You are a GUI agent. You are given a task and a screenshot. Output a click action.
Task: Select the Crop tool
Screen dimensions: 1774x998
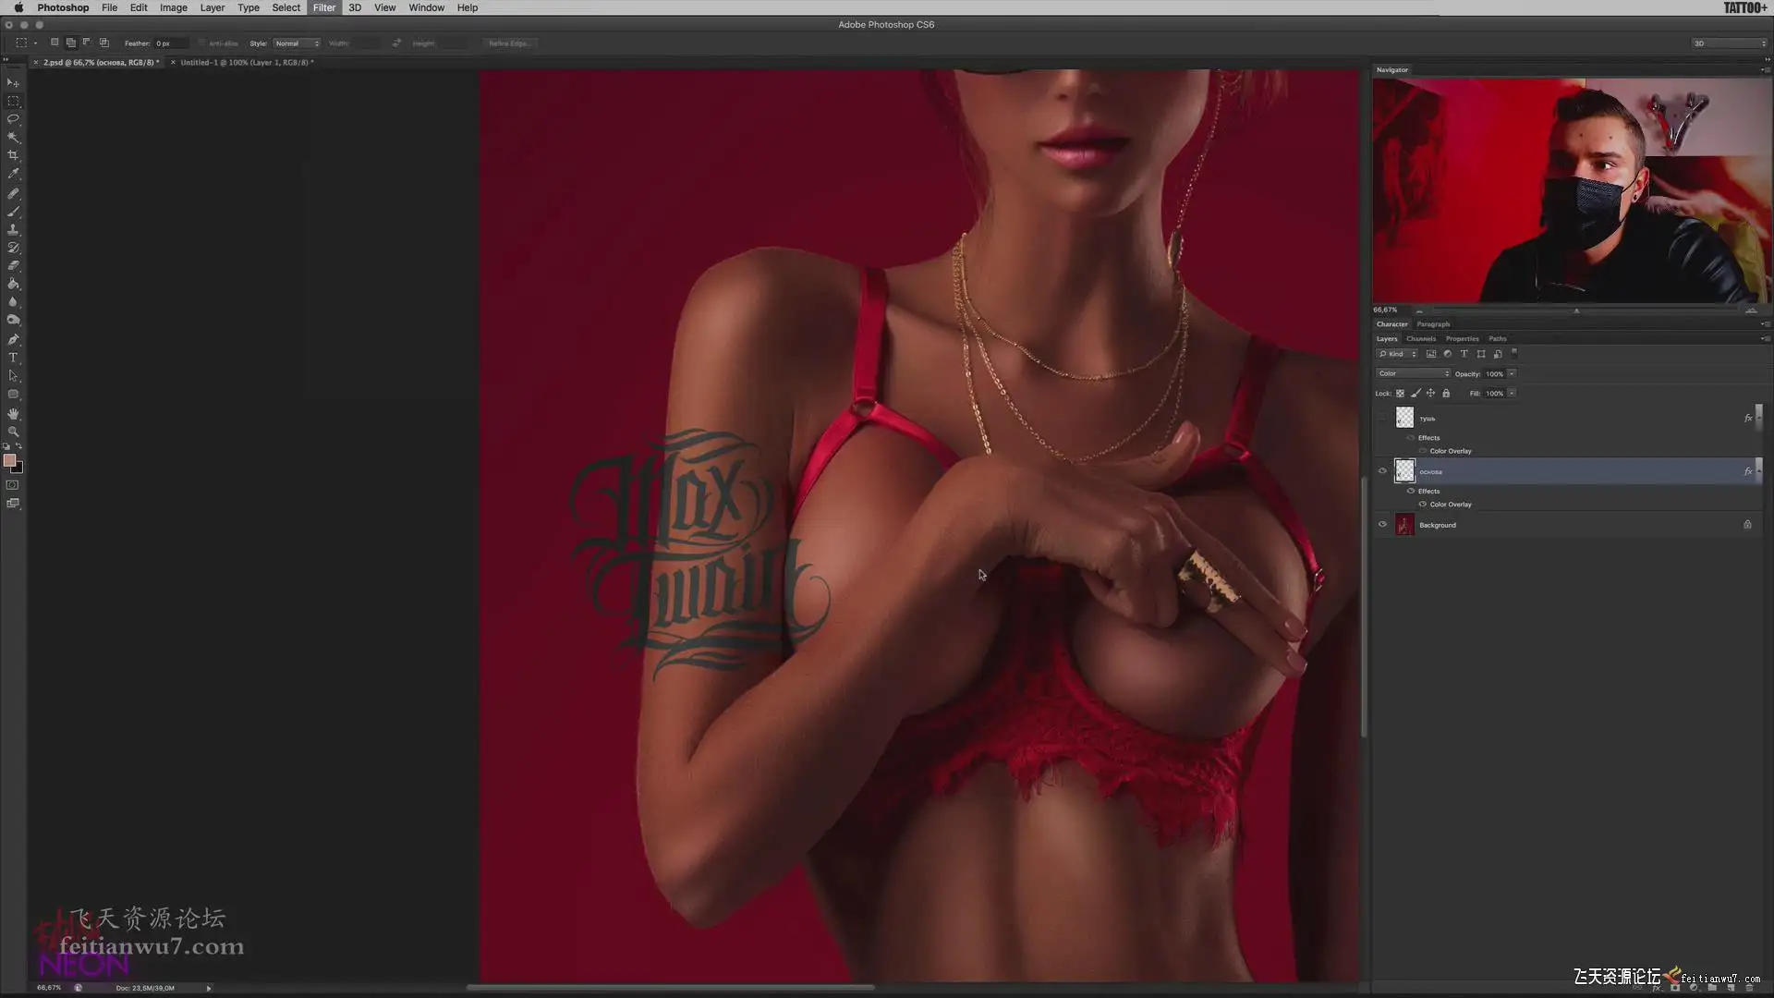coord(13,155)
